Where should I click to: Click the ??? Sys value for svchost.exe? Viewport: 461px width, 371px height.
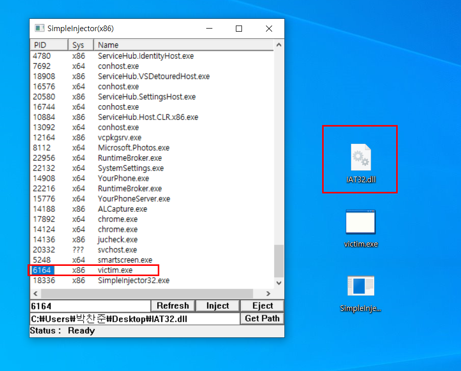pyautogui.click(x=78, y=250)
